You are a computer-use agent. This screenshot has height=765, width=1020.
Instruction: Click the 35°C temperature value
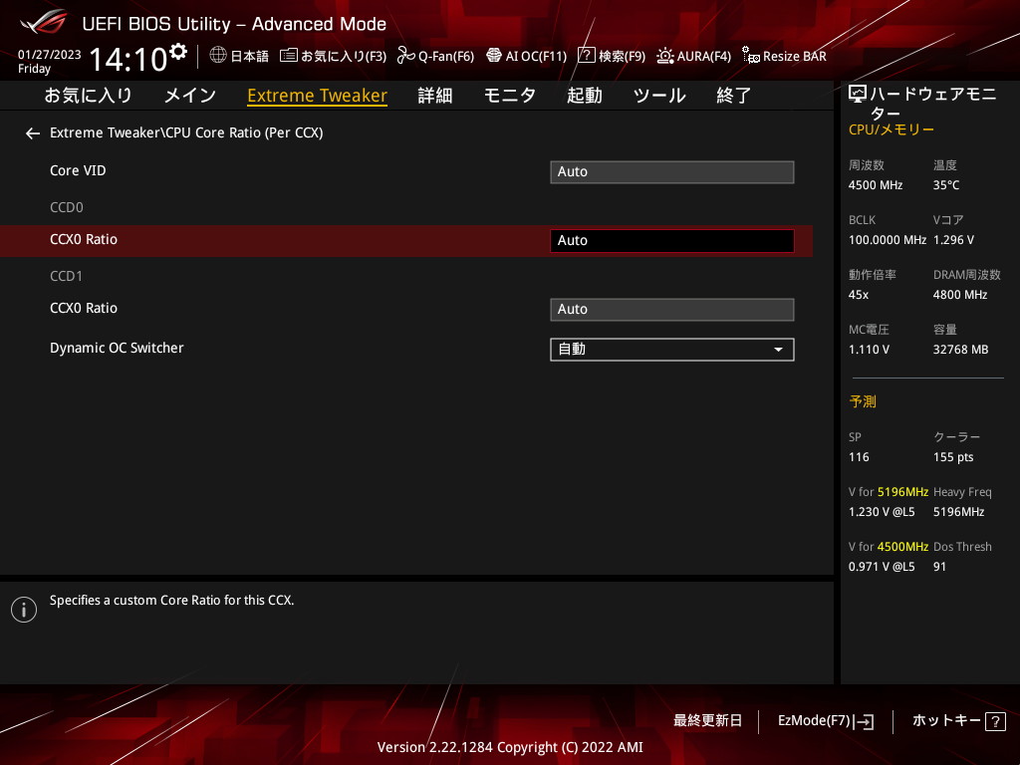tap(946, 185)
